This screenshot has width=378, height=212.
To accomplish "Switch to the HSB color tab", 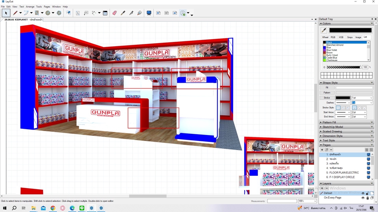I will (x=341, y=37).
